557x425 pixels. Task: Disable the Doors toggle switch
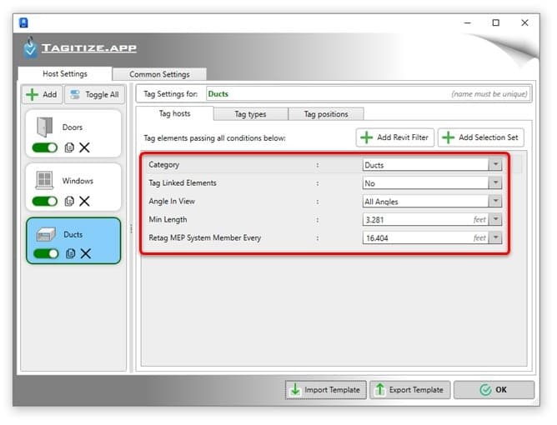pos(45,147)
